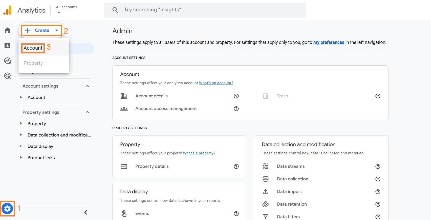
Task: Expand the Data display tree item
Action: pyautogui.click(x=21, y=146)
